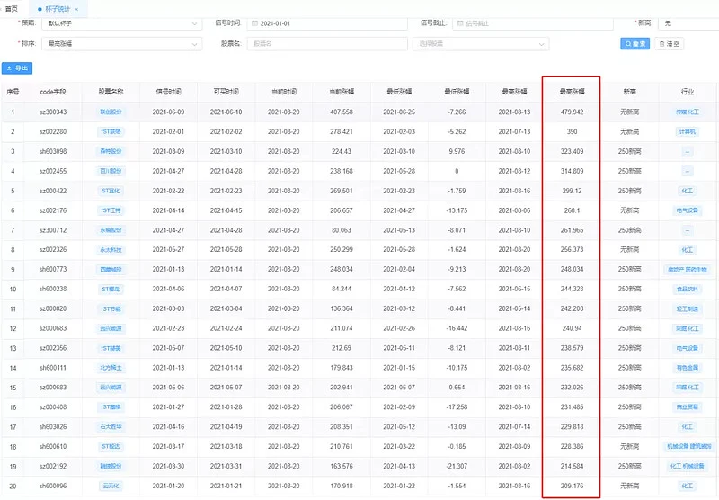The image size is (719, 500).
Task: Click the lowest gain value -21.307
Action: click(457, 466)
